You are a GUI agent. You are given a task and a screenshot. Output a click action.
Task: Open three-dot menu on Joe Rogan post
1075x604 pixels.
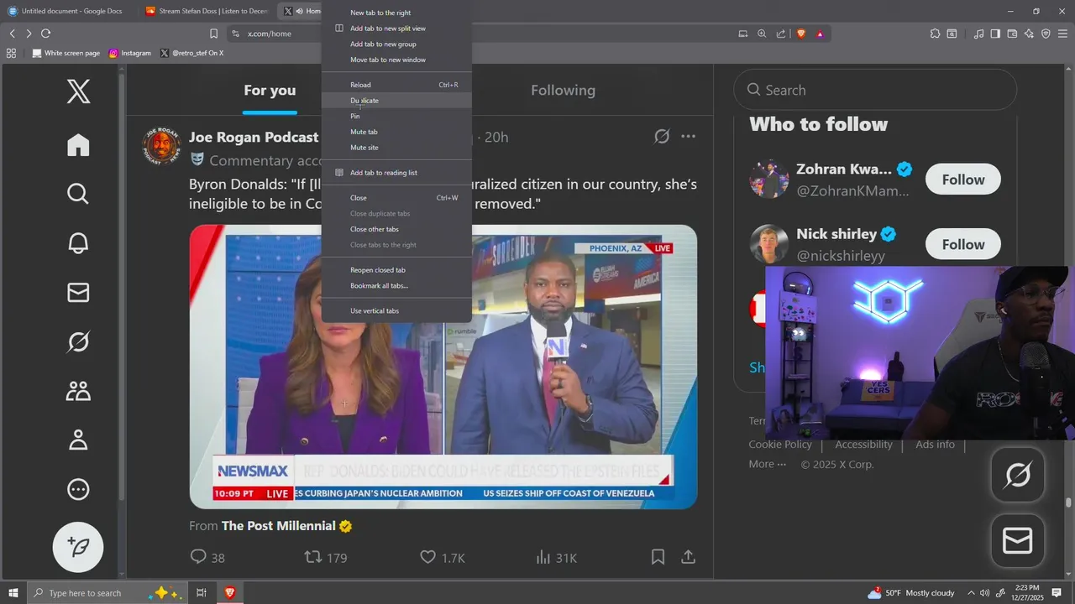click(688, 136)
